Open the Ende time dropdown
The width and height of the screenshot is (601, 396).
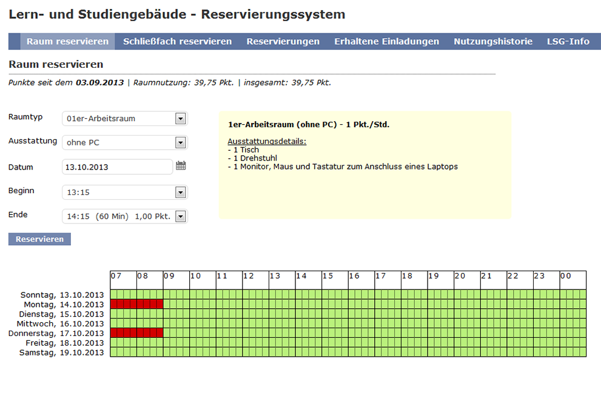pos(125,217)
